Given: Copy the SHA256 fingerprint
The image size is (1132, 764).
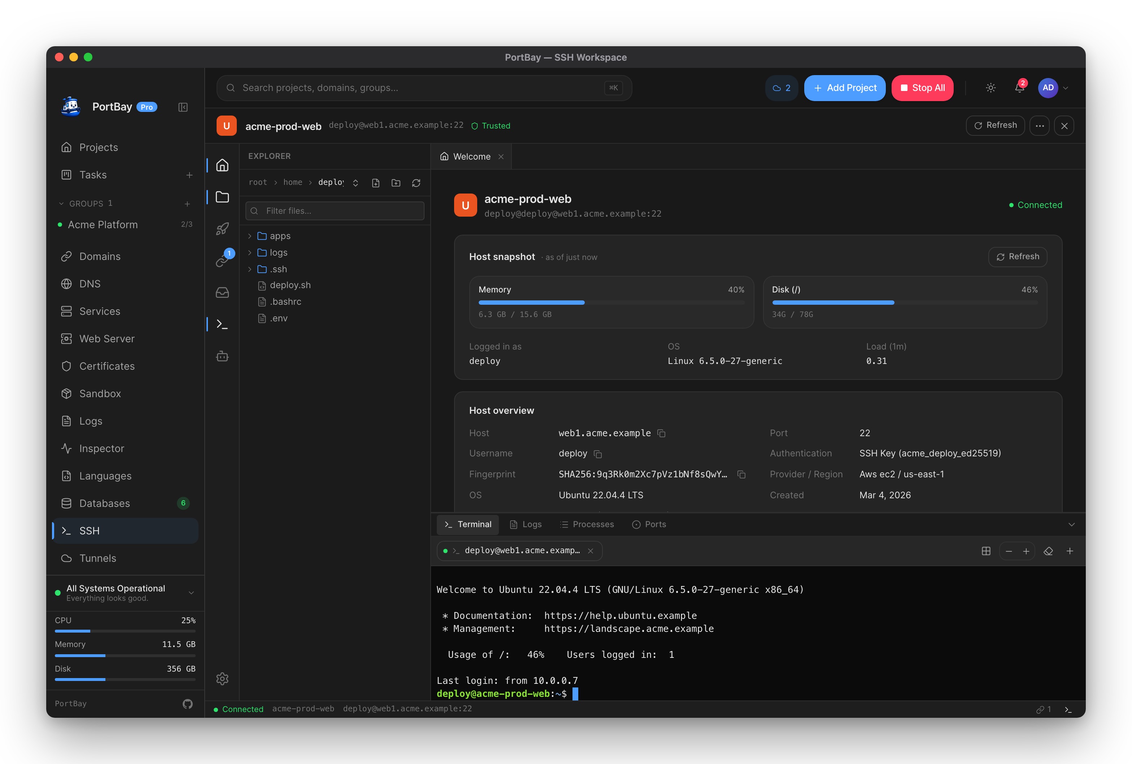Looking at the screenshot, I should 741,474.
